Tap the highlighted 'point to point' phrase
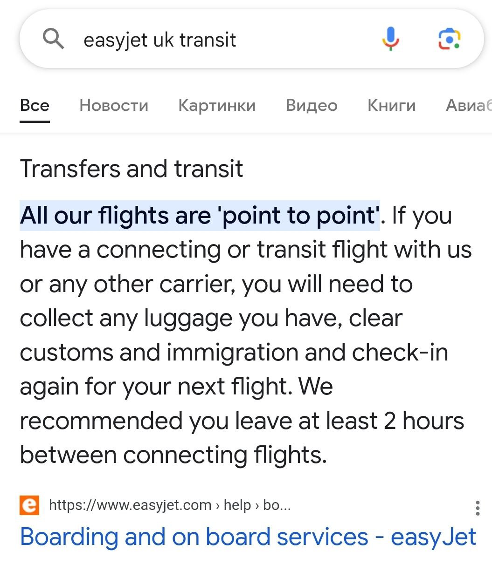Screen dimensions: 492x571 pyautogui.click(x=299, y=216)
